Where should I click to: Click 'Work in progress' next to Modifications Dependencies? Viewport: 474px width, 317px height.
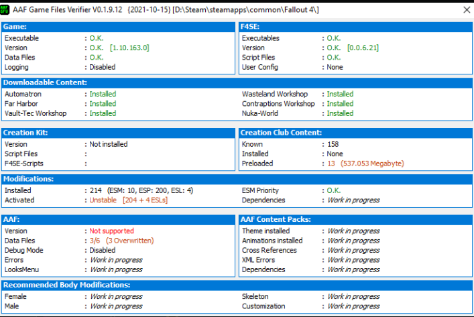[353, 200]
